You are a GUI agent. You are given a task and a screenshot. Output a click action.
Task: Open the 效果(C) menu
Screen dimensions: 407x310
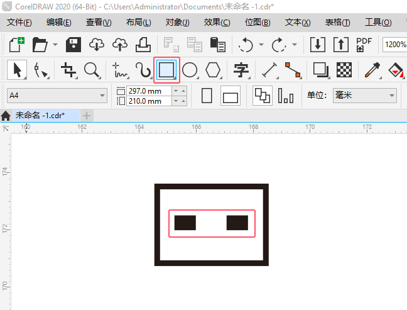point(217,23)
